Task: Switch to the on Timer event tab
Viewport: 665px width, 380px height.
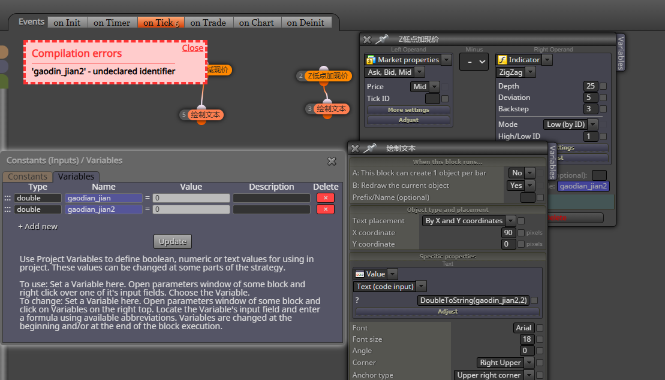Action: tap(112, 22)
